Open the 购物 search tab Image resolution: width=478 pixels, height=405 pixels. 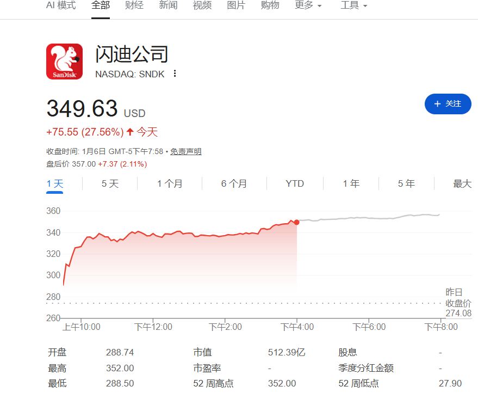(270, 5)
